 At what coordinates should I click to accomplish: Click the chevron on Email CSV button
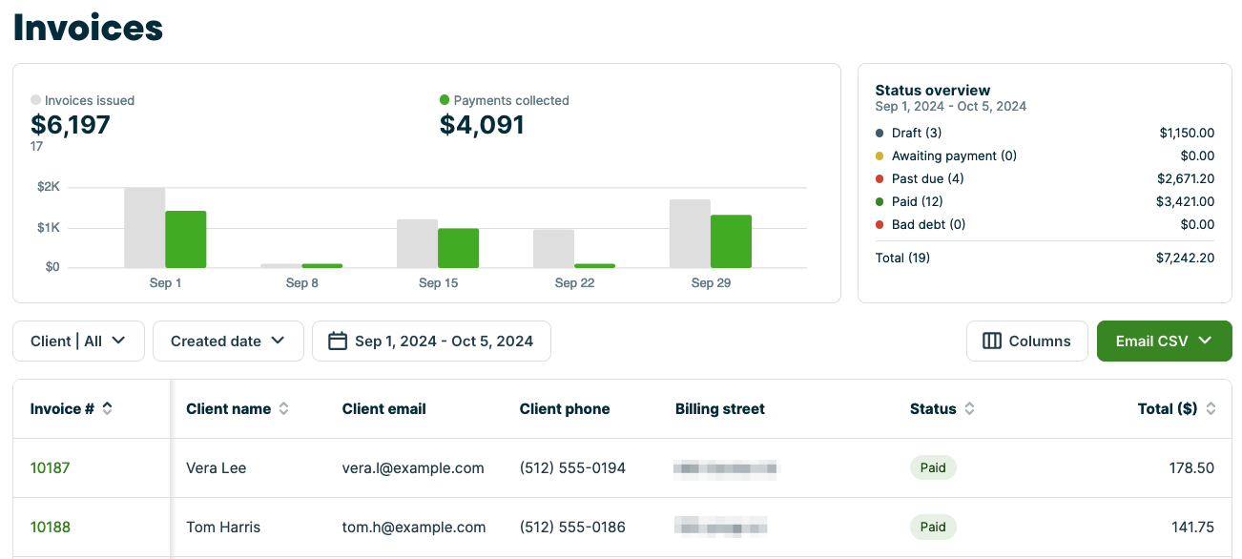click(x=1205, y=341)
